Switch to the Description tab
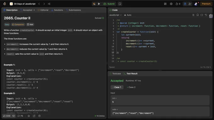The height and width of the screenshot is (120, 214). tap(10, 10)
